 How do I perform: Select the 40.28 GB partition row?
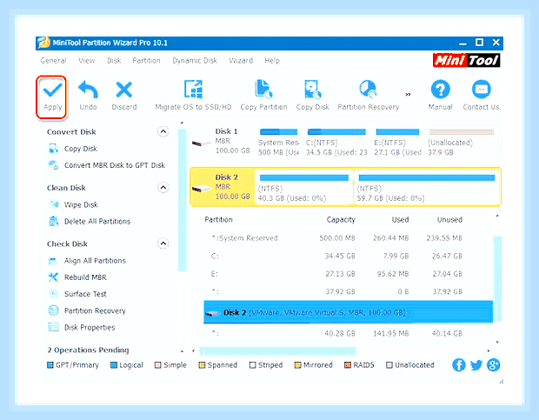348,333
